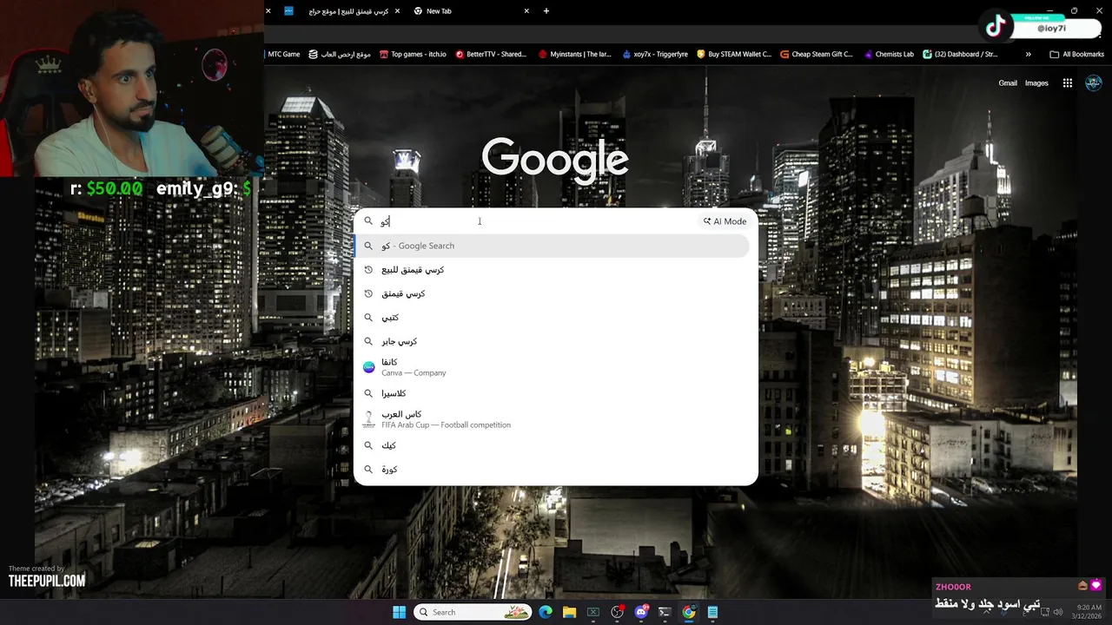Click the magnifier icon in the Google search box
1112x625 pixels.
point(368,221)
